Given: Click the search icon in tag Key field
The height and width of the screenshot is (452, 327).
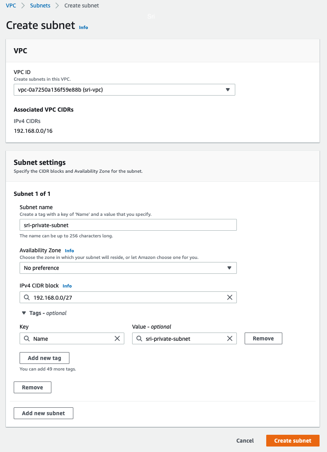Looking at the screenshot, I should coord(27,339).
